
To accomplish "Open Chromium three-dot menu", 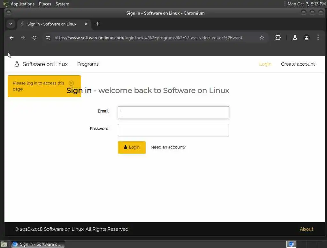I will pos(318,38).
